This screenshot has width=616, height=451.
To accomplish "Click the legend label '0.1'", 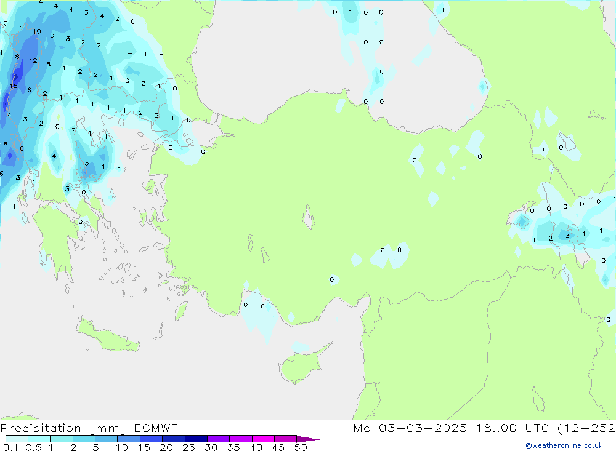I will pyautogui.click(x=10, y=447).
